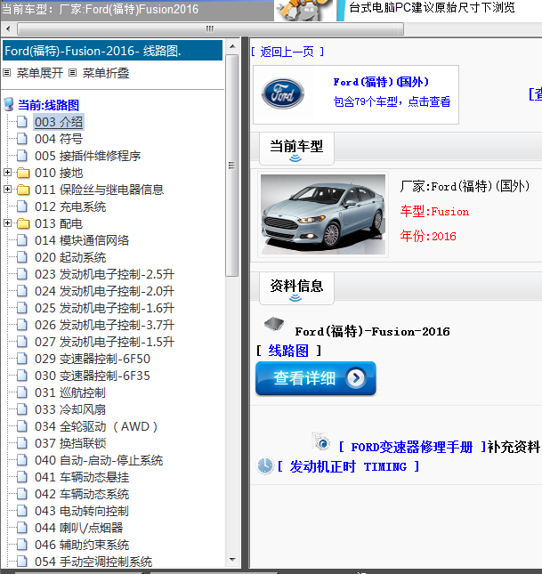Open 029 变速器控制-6F50
The height and width of the screenshot is (574, 542).
point(93,359)
